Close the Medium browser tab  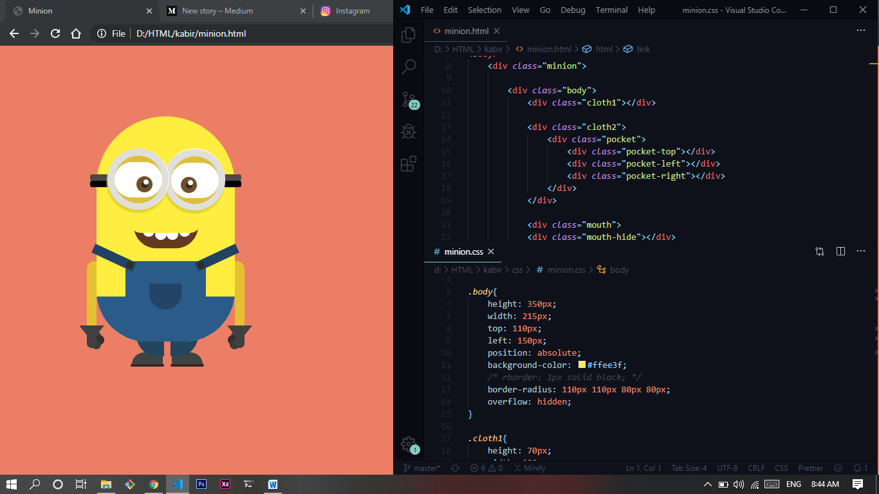[x=303, y=11]
